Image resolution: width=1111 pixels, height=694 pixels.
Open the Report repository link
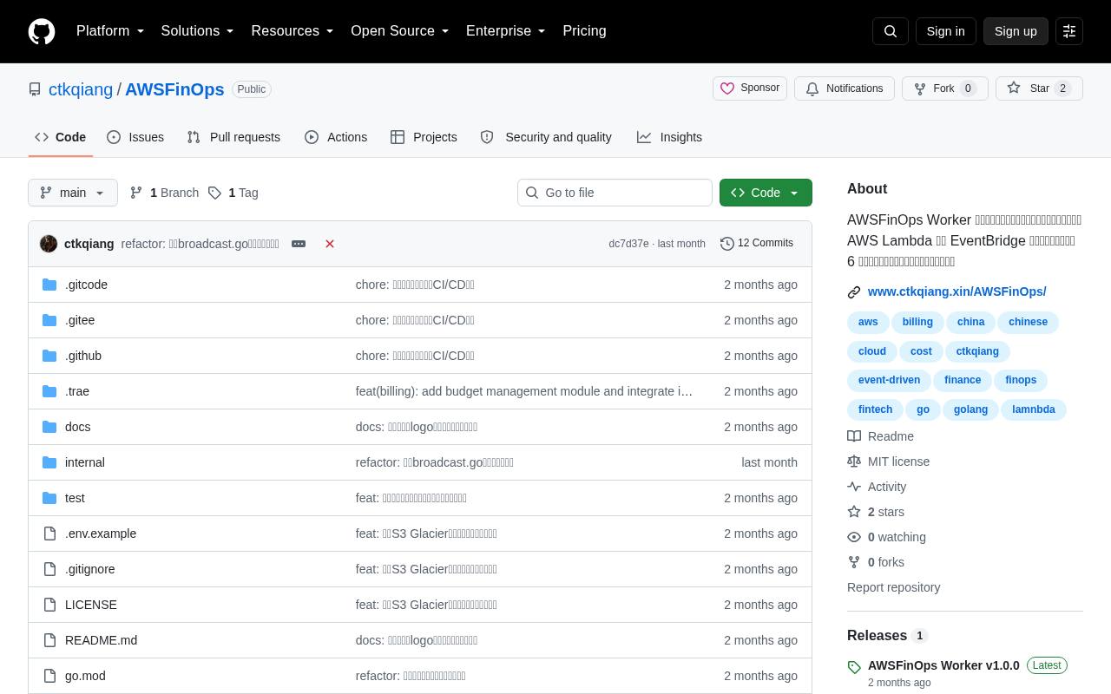(x=893, y=587)
